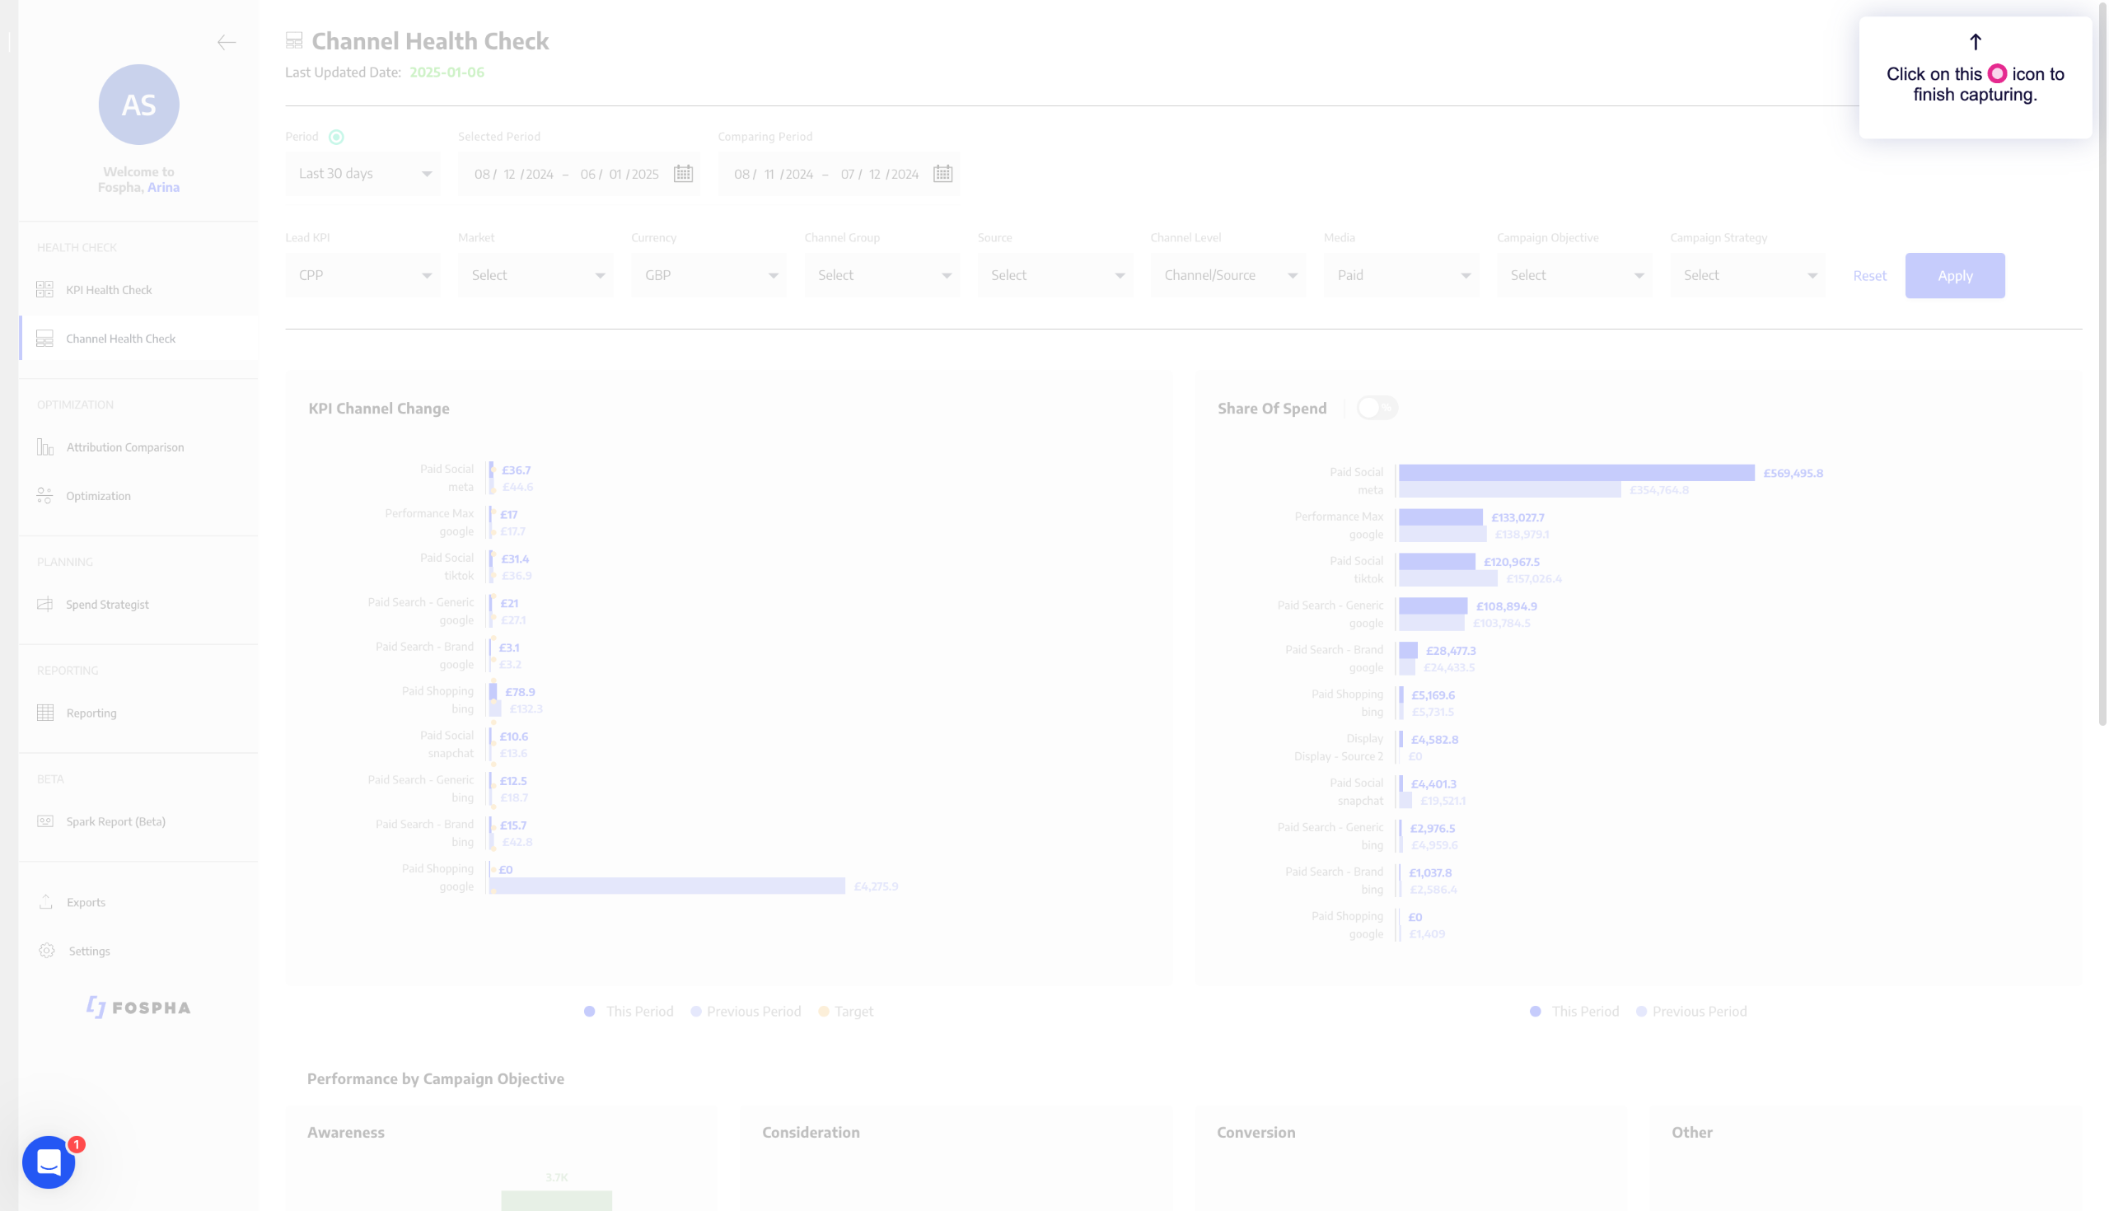This screenshot has height=1211, width=2109.
Task: Click the Period info indicator icon
Action: (x=336, y=138)
